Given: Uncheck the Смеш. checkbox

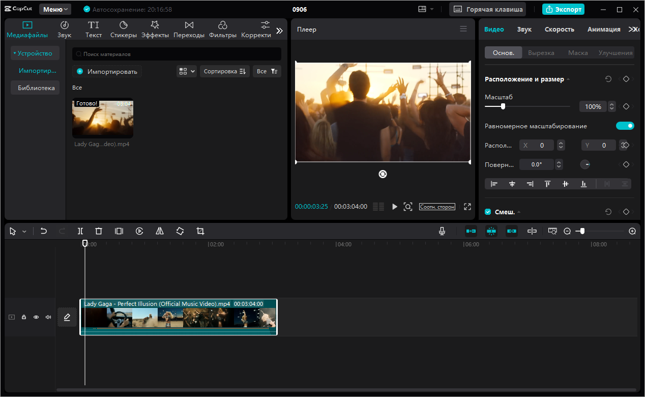Looking at the screenshot, I should 488,212.
